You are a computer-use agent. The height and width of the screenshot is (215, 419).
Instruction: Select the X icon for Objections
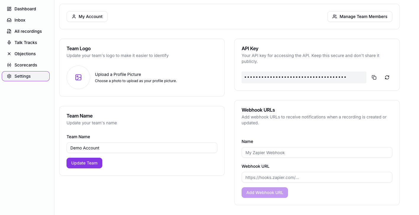coord(9,53)
